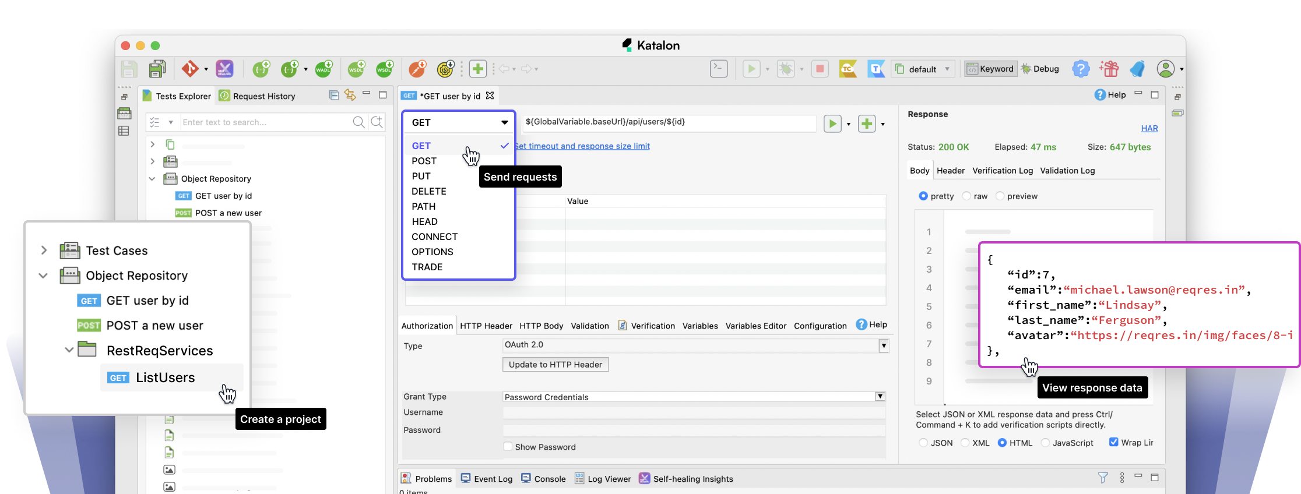Open the Set timeout and response size limit link
This screenshot has height=494, width=1301.
tap(582, 146)
